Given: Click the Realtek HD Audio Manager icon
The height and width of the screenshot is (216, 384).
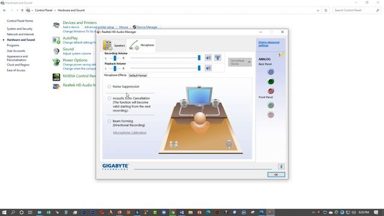Looking at the screenshot, I should [x=56, y=86].
